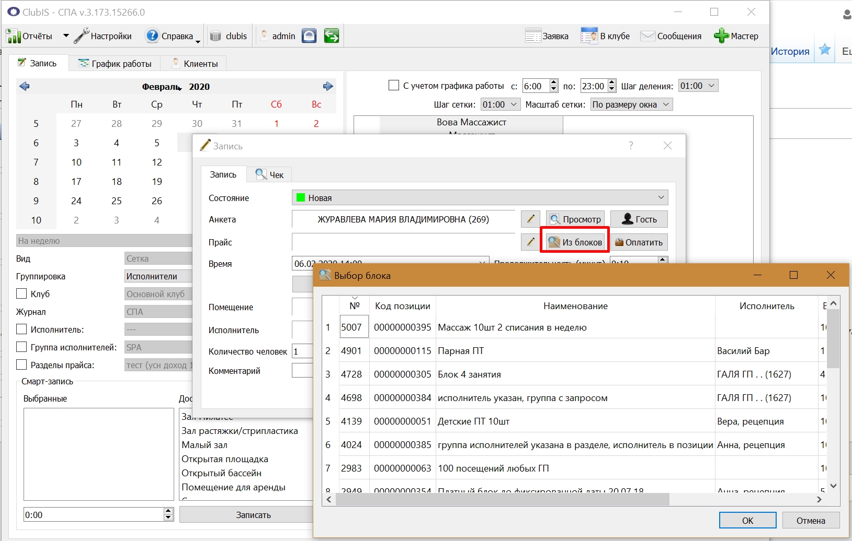
Task: Click the Оплатить button
Action: (639, 242)
